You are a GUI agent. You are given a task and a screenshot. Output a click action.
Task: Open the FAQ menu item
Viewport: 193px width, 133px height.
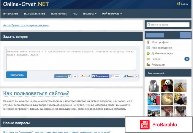pos(75,14)
